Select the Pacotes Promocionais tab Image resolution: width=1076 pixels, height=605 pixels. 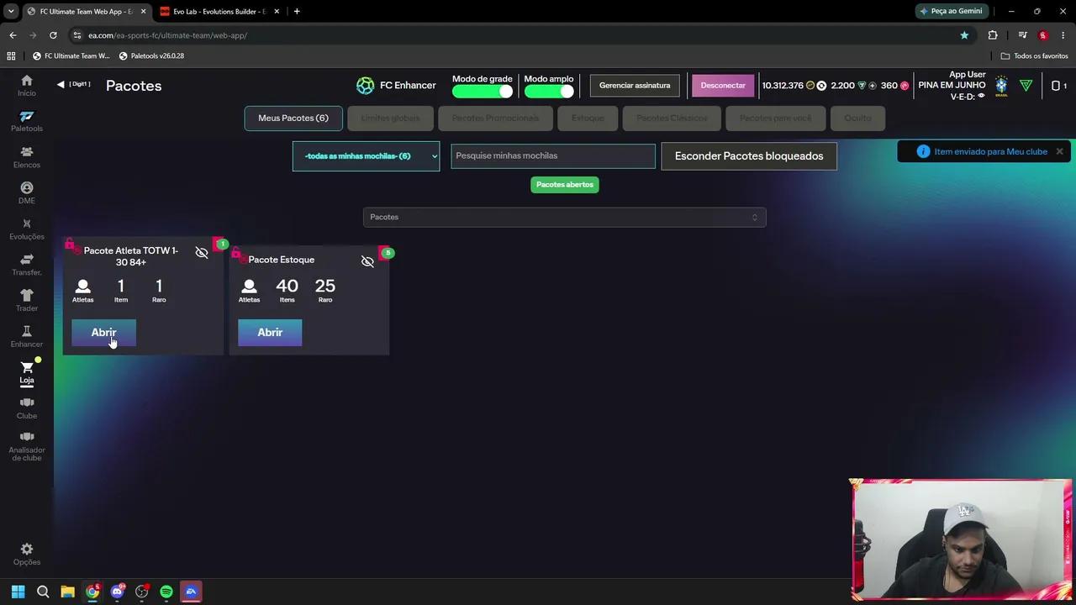pos(495,118)
